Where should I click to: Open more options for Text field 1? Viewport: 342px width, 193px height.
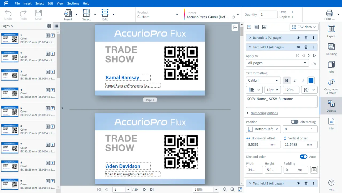click(313, 47)
